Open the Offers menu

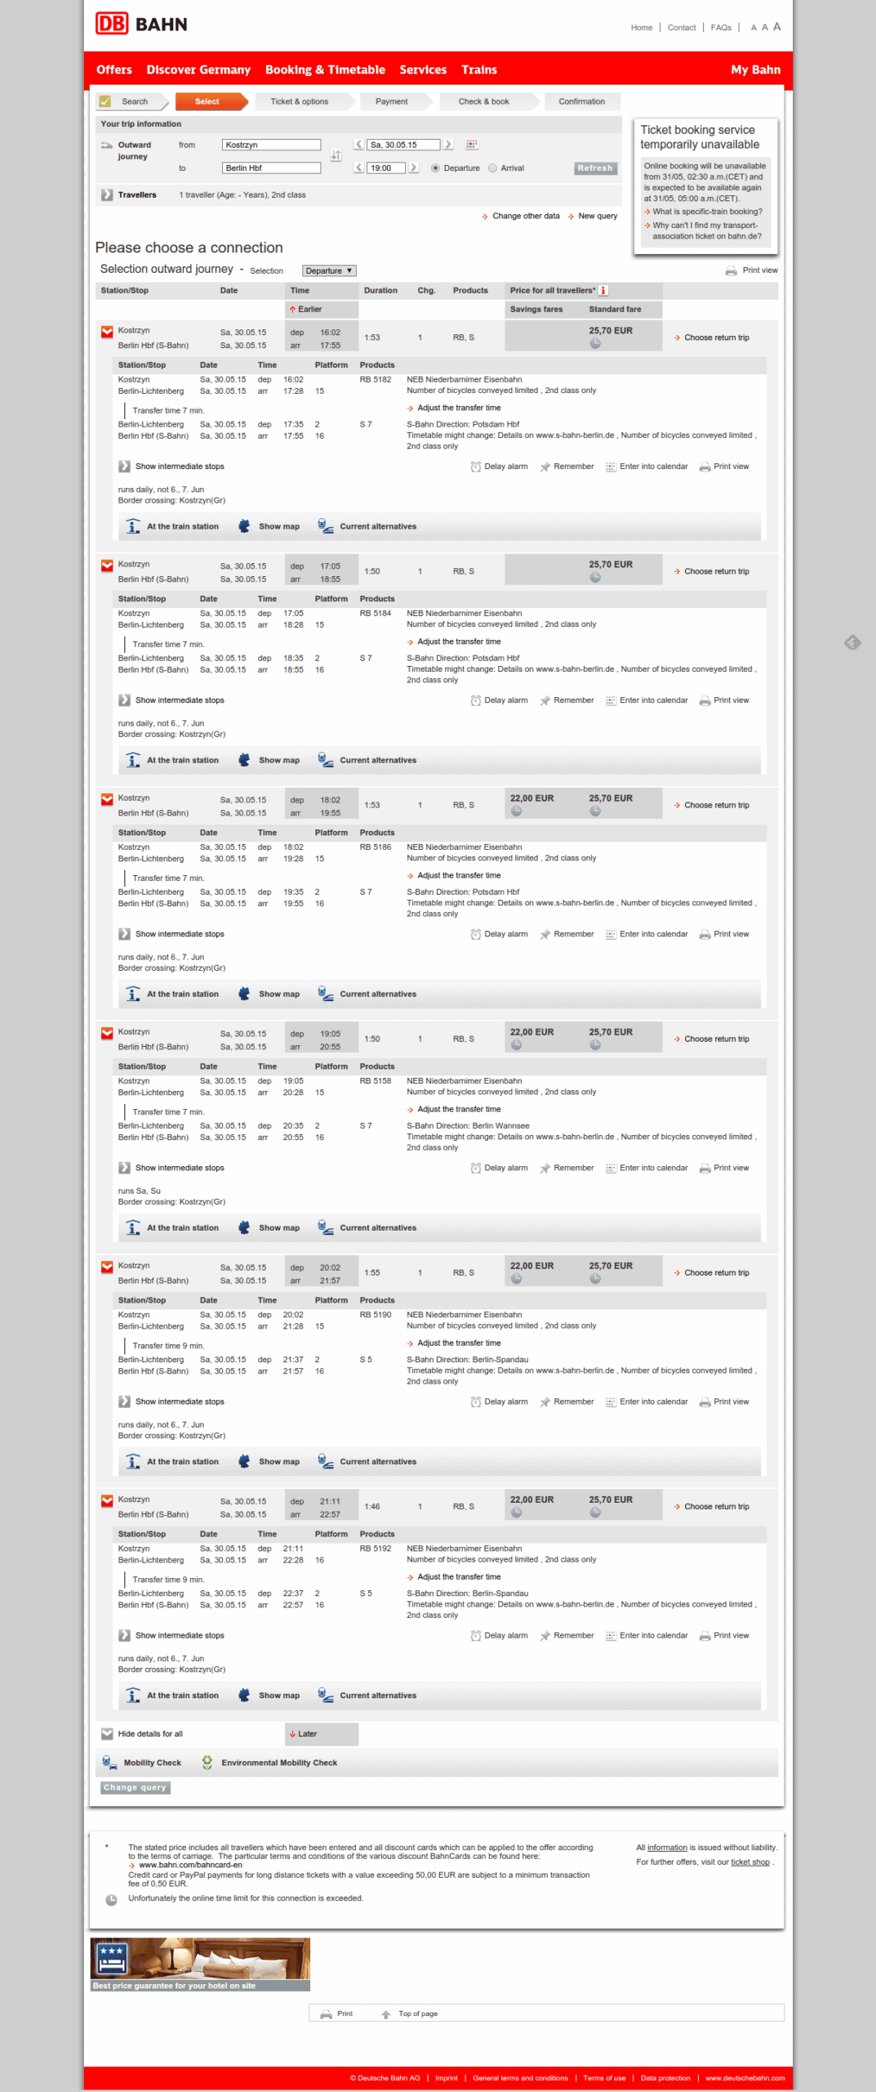point(114,69)
